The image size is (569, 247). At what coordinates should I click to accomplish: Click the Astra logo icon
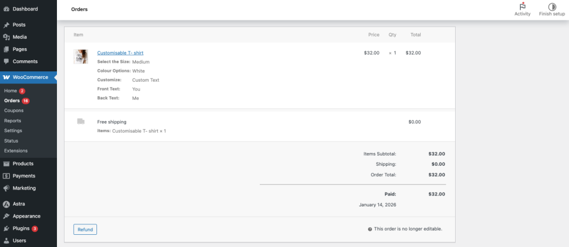[6, 204]
